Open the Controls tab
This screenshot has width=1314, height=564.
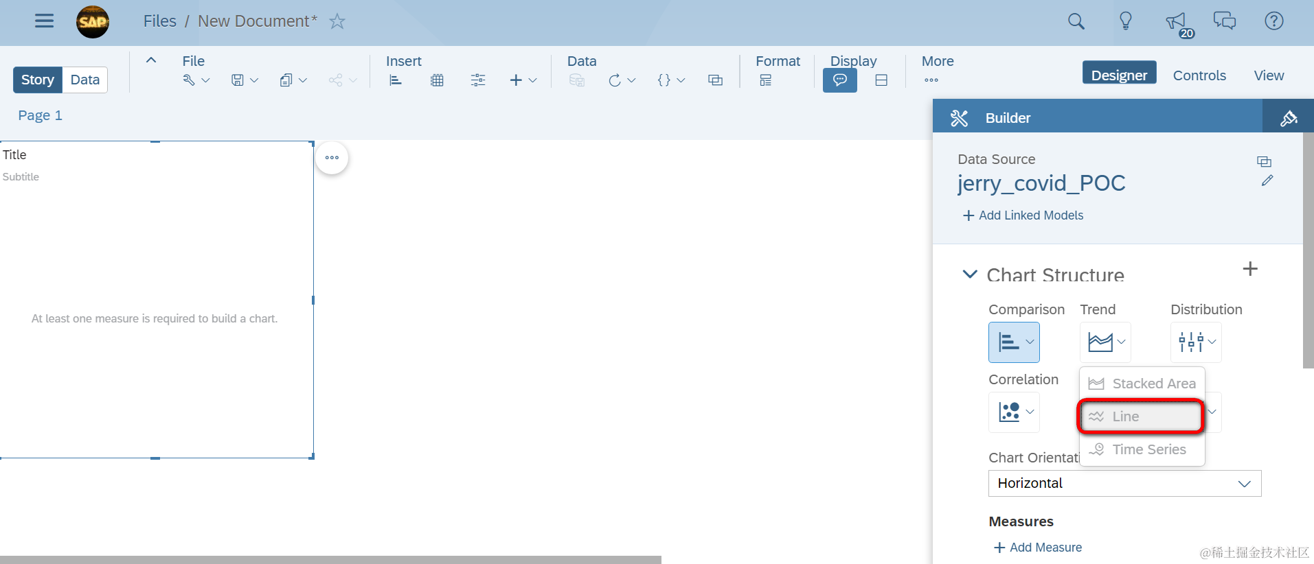click(1199, 75)
